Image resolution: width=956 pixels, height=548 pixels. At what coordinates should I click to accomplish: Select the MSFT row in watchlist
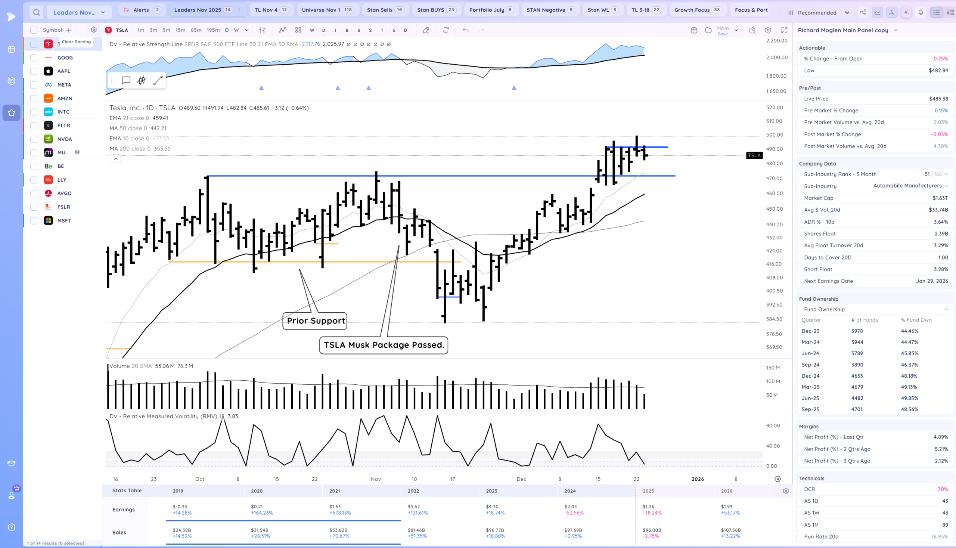[x=64, y=220]
